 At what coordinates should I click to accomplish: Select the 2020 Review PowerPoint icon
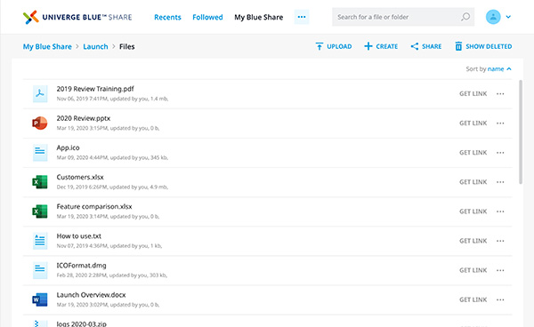click(40, 123)
